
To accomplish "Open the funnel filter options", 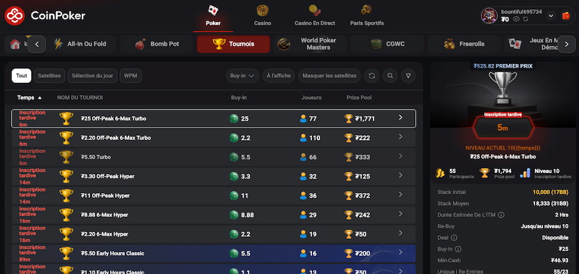I will (x=409, y=76).
